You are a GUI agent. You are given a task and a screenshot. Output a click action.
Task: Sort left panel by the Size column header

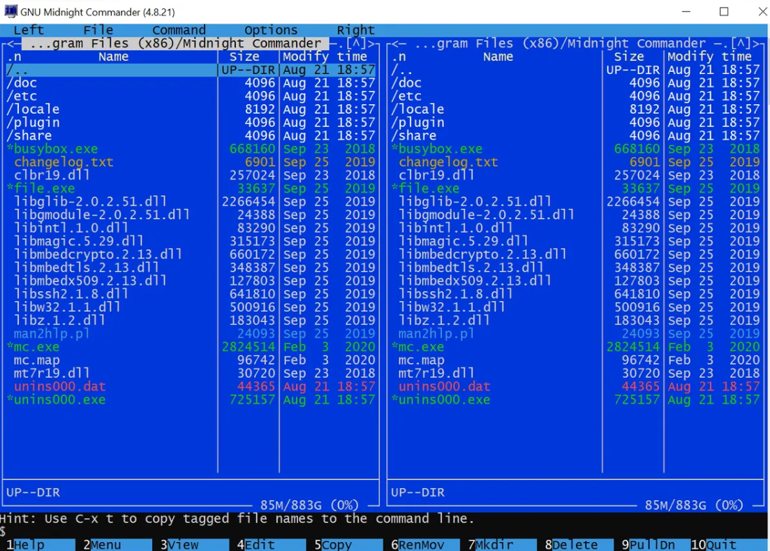pyautogui.click(x=244, y=57)
